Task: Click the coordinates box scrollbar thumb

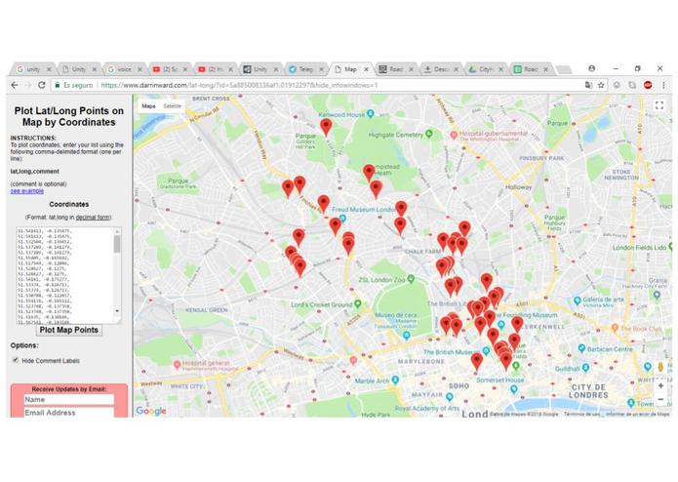Action: click(x=117, y=244)
